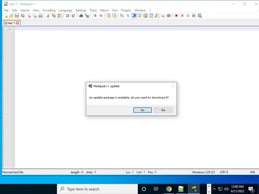Open Windows Task View taskbar icon
259x194 pixels.
tap(156, 189)
